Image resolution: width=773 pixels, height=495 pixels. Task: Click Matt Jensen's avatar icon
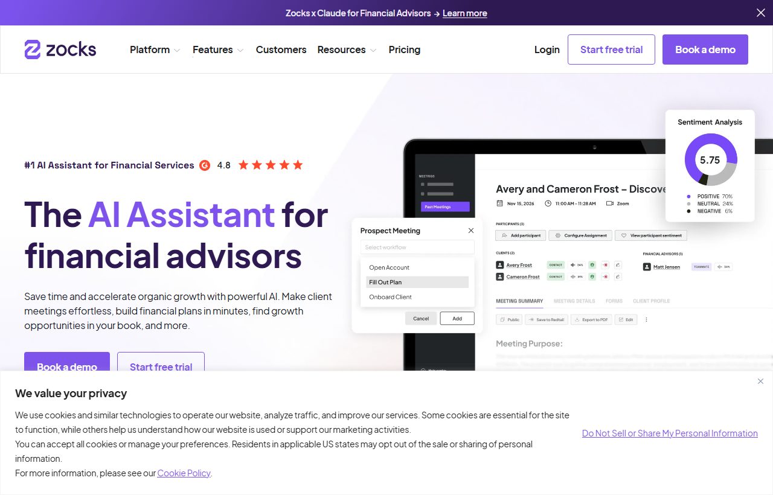point(647,267)
